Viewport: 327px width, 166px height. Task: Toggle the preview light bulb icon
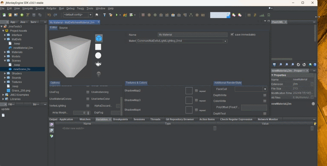pos(99,74)
